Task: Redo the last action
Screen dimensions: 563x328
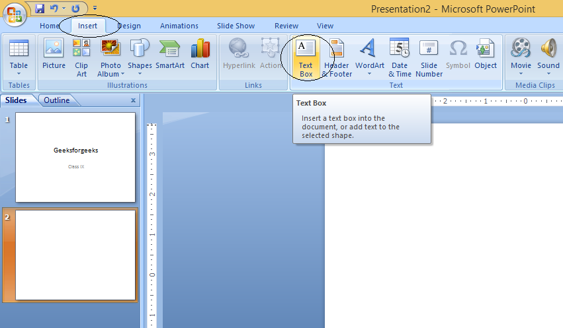Action: click(x=75, y=8)
